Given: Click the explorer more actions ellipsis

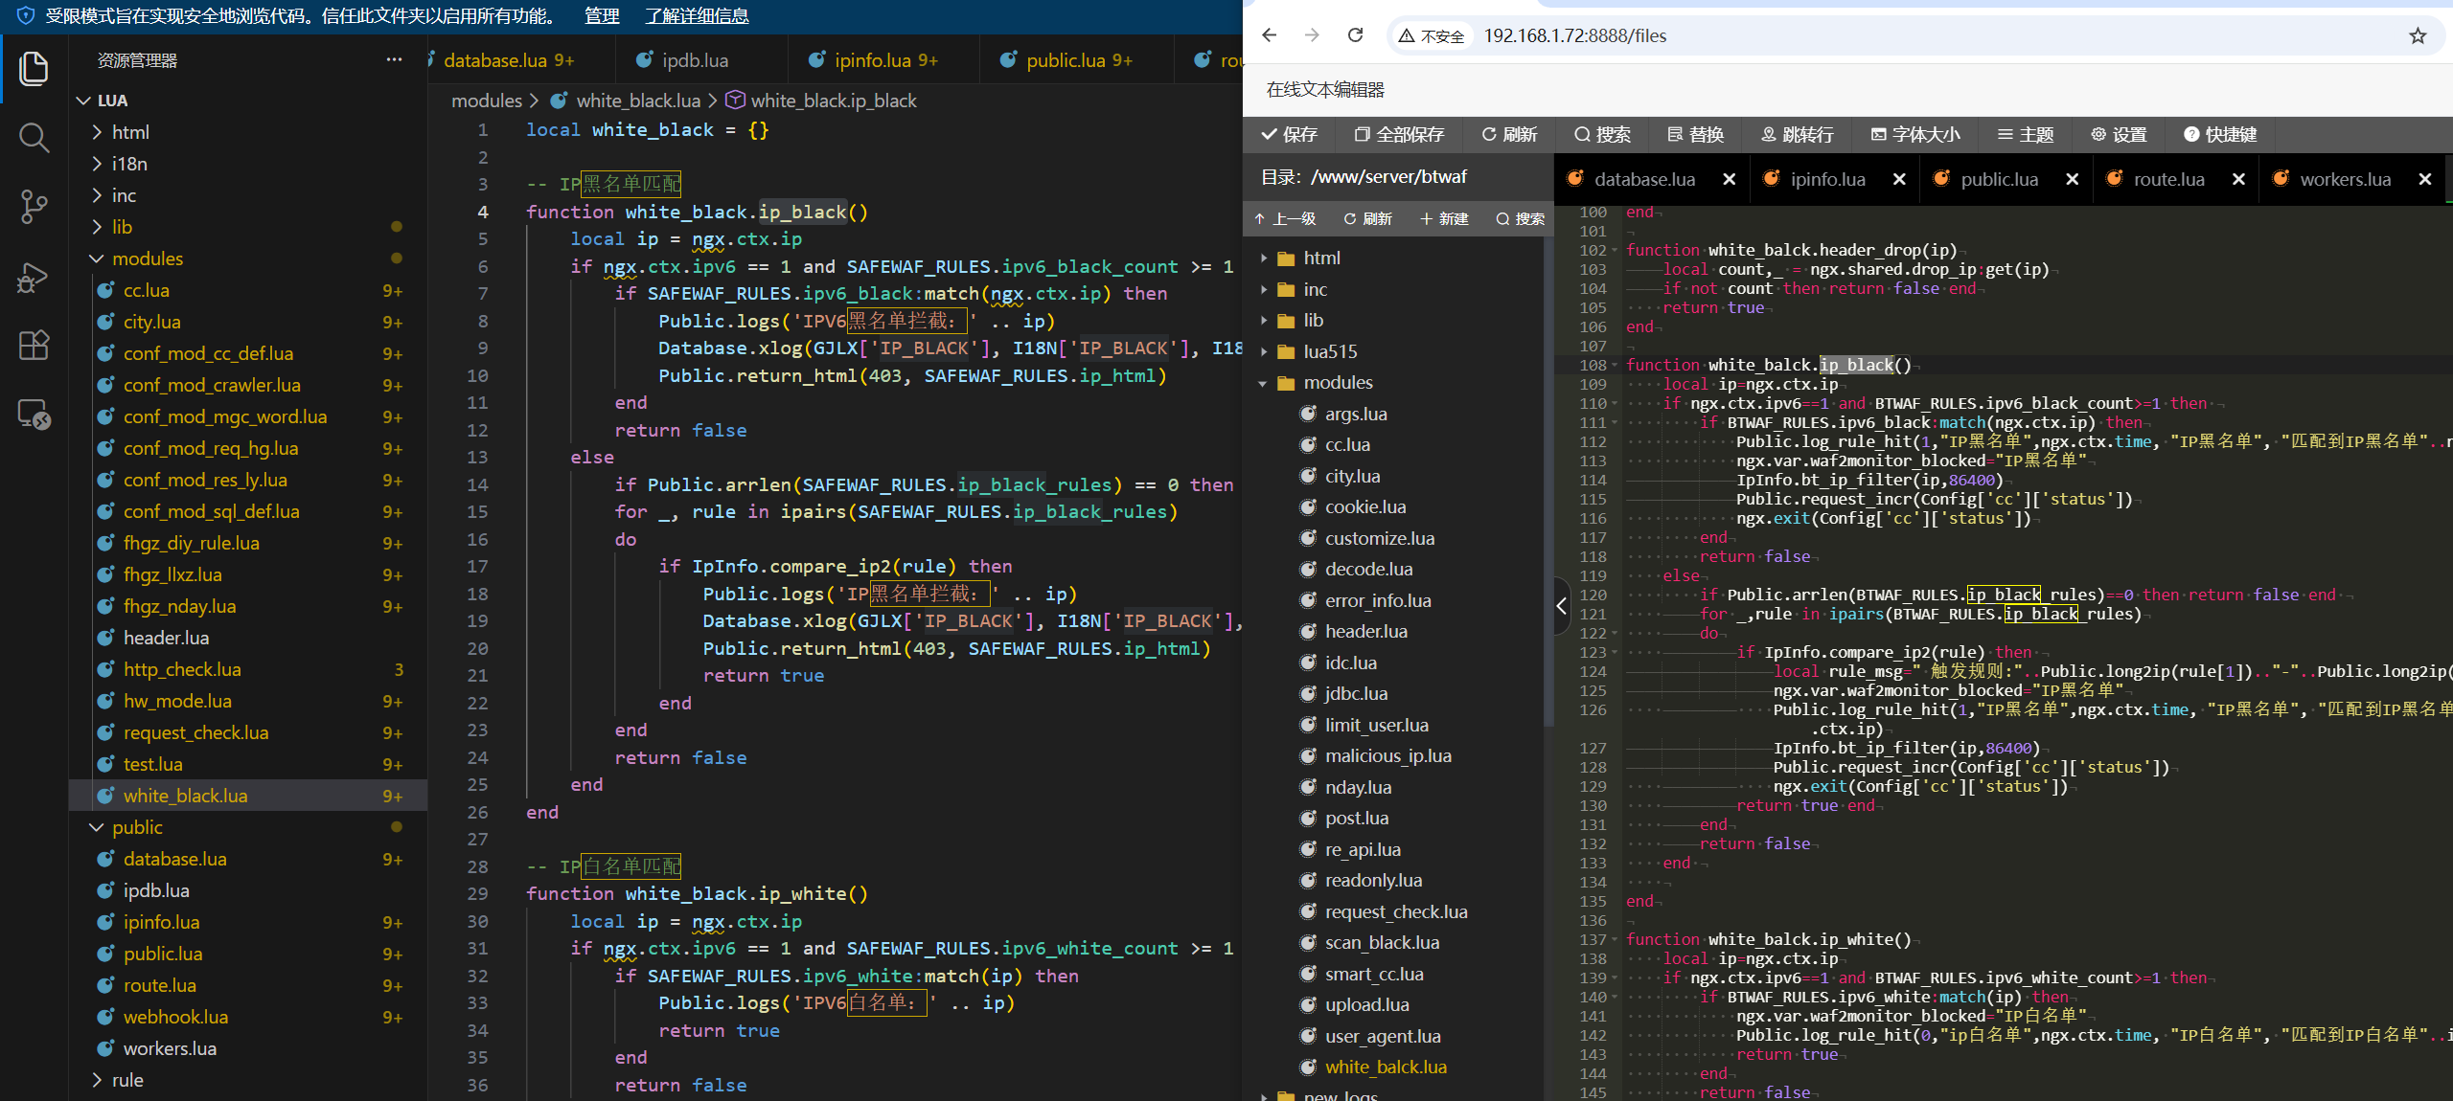Looking at the screenshot, I should pyautogui.click(x=394, y=59).
